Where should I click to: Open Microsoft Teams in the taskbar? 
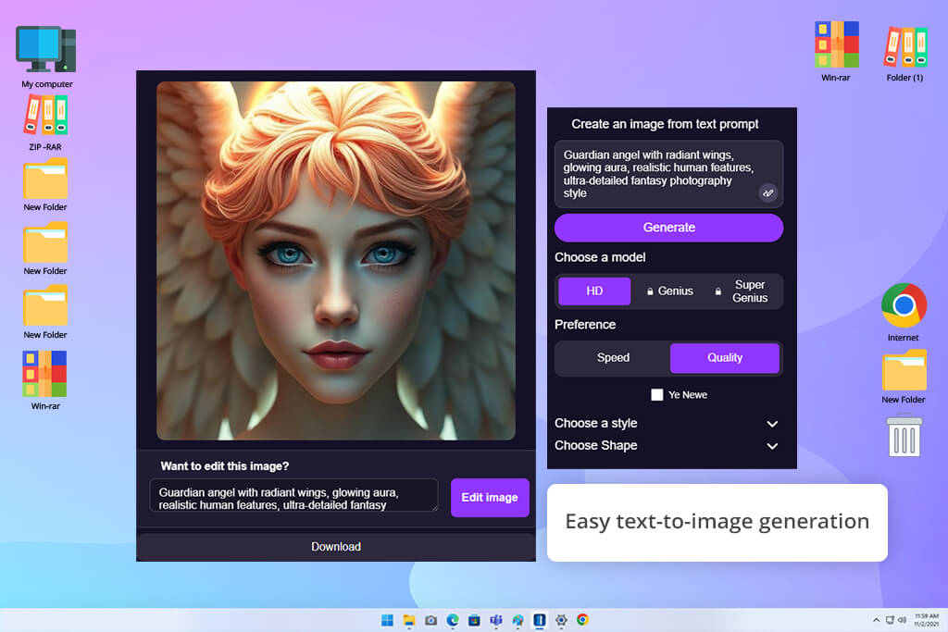[496, 620]
